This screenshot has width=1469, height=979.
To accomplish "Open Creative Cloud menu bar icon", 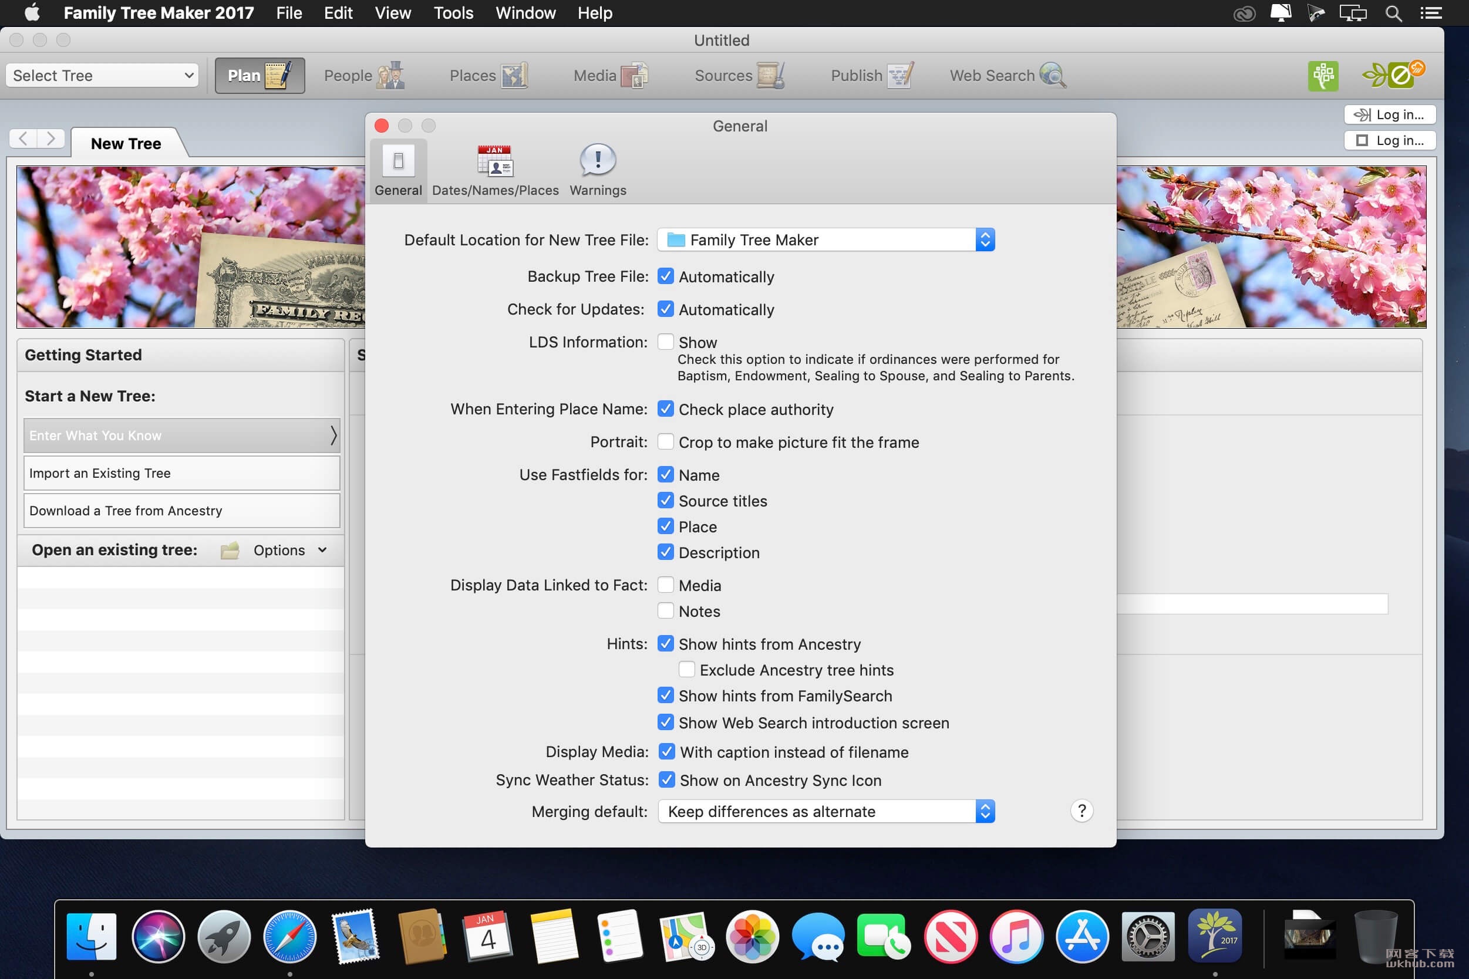I will pos(1244,13).
